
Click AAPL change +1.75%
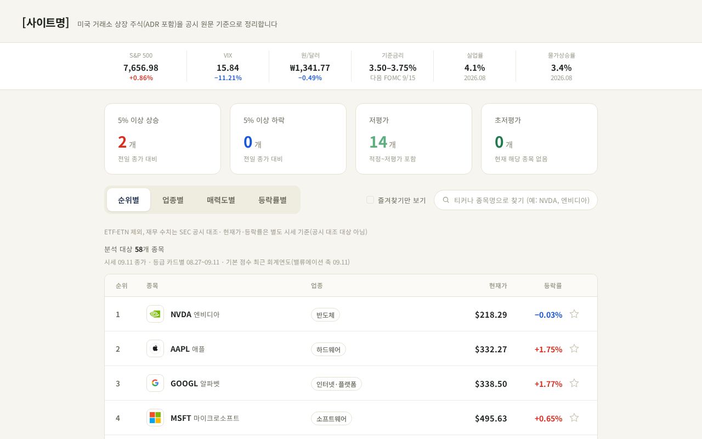point(548,349)
